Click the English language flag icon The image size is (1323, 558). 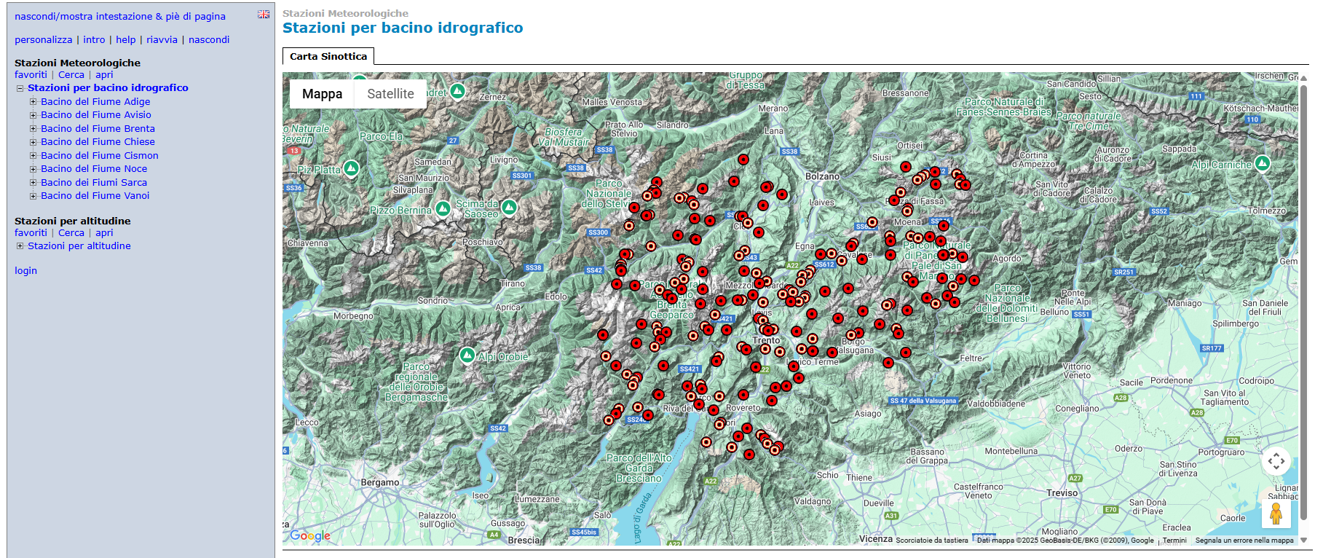264,15
